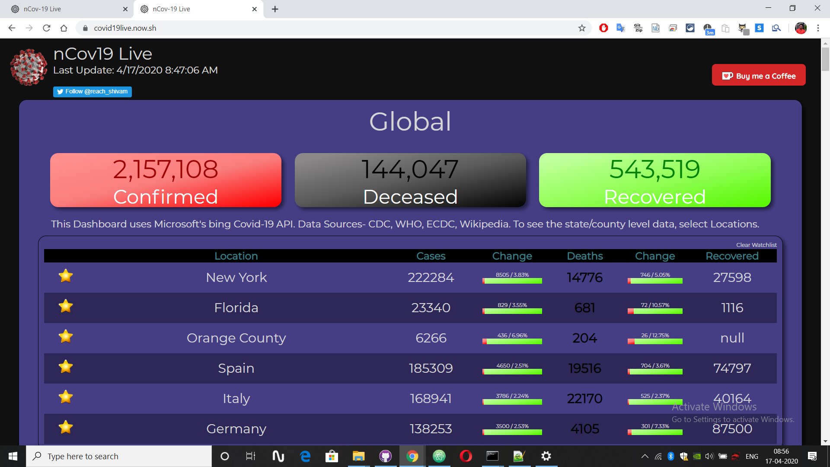Reload the page
830x467 pixels.
click(x=47, y=28)
